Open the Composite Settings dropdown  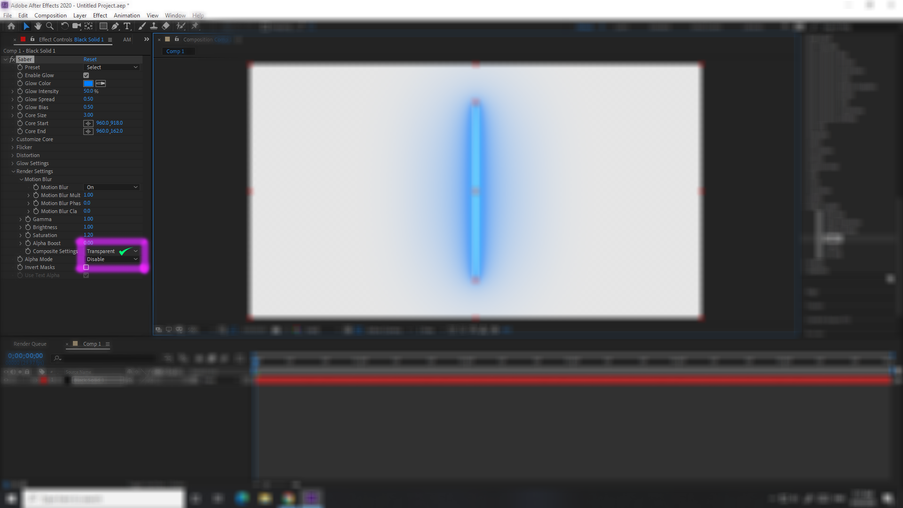pyautogui.click(x=111, y=251)
